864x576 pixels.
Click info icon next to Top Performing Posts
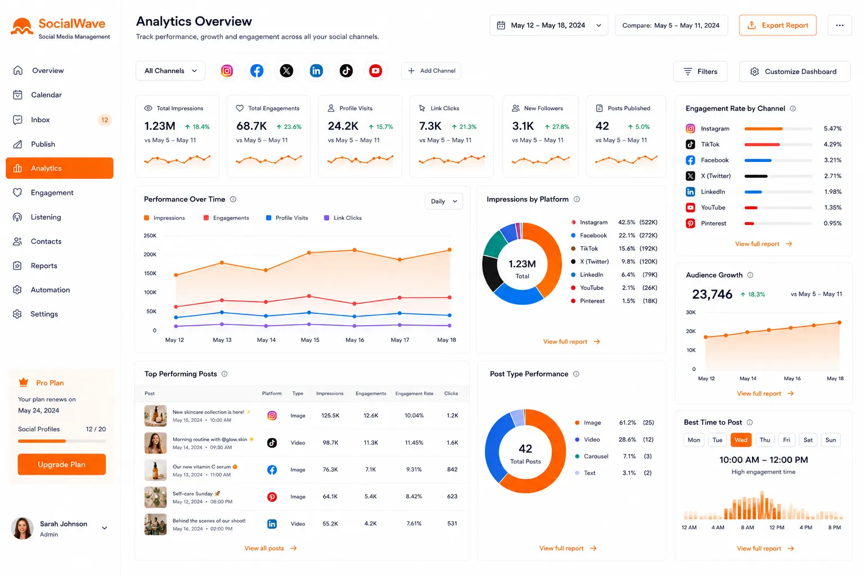click(224, 374)
